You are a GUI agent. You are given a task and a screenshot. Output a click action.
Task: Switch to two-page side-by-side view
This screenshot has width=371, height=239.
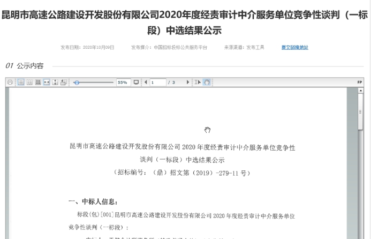coord(29,83)
